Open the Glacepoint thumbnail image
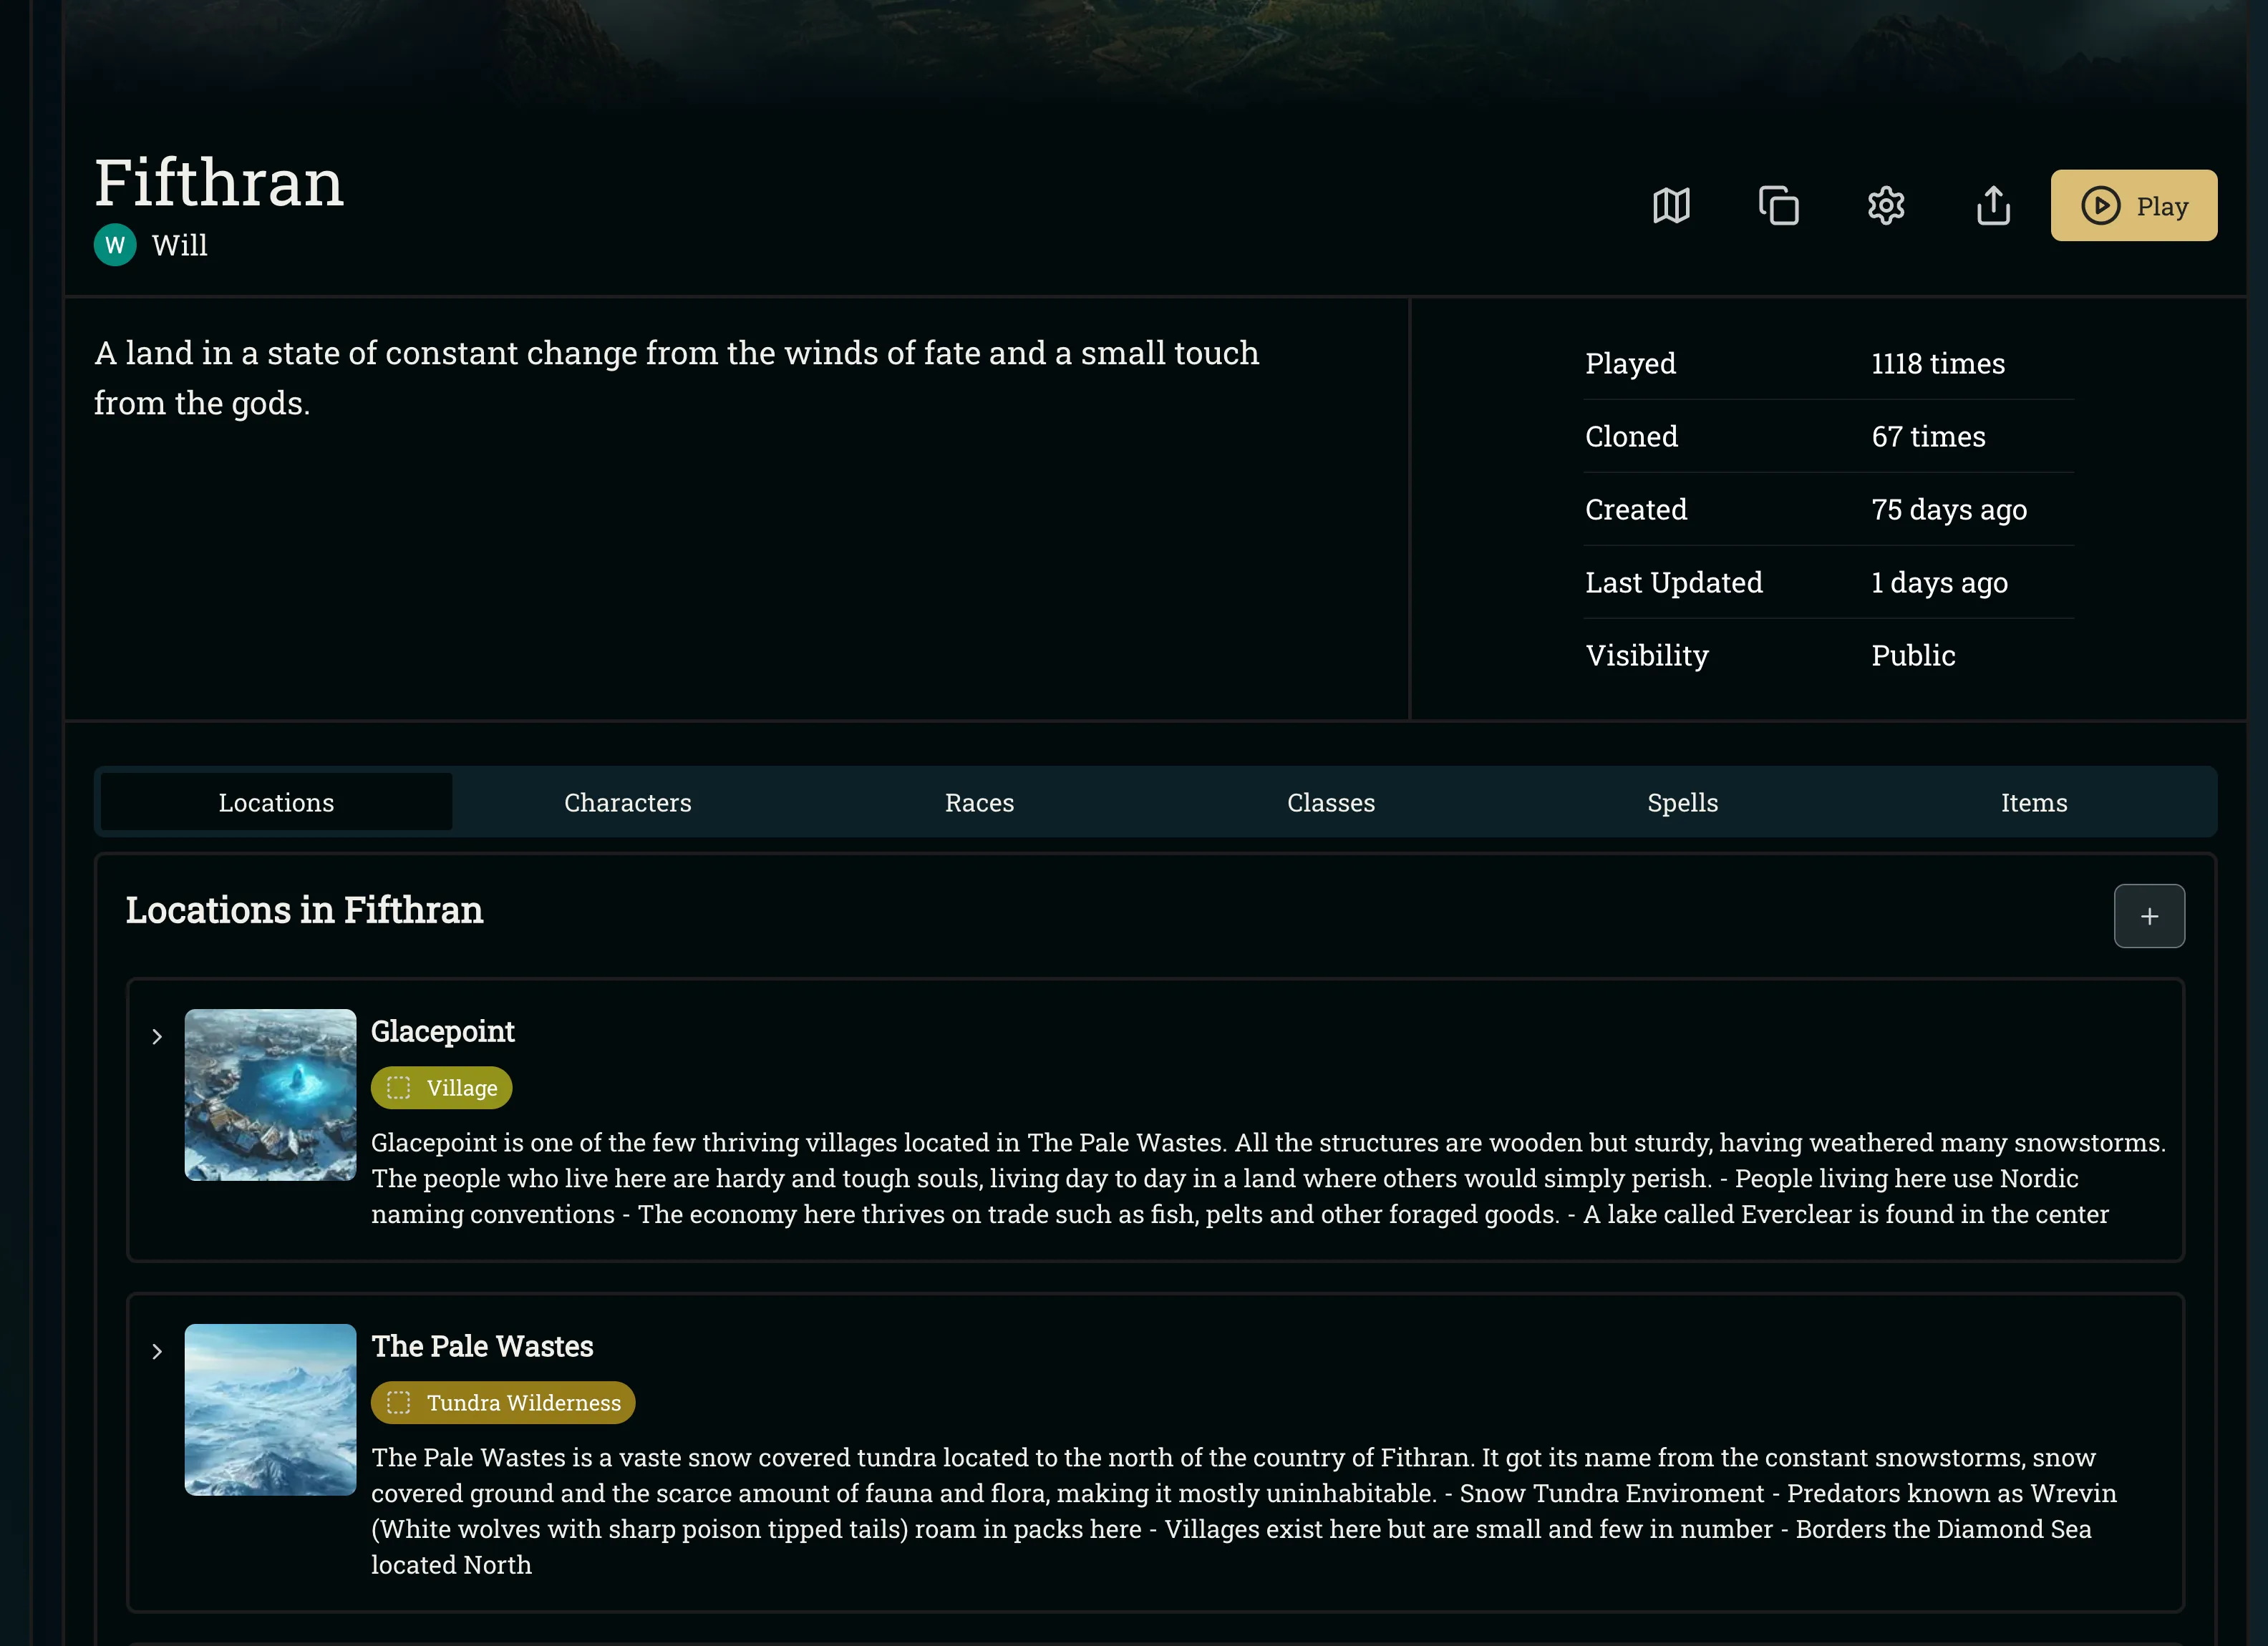 (270, 1094)
